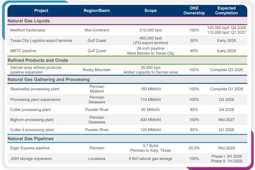Click the 50% ownership value
255x170 pixels.
(194, 40)
